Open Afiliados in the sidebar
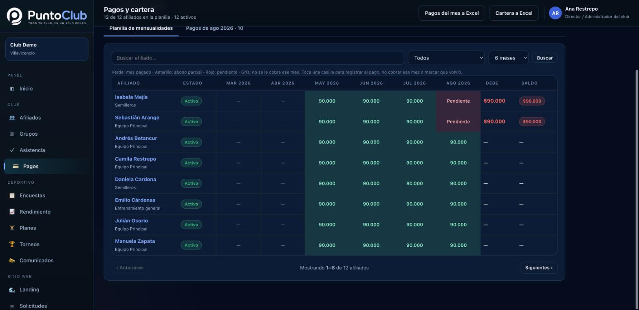The width and height of the screenshot is (639, 310). tap(47, 118)
